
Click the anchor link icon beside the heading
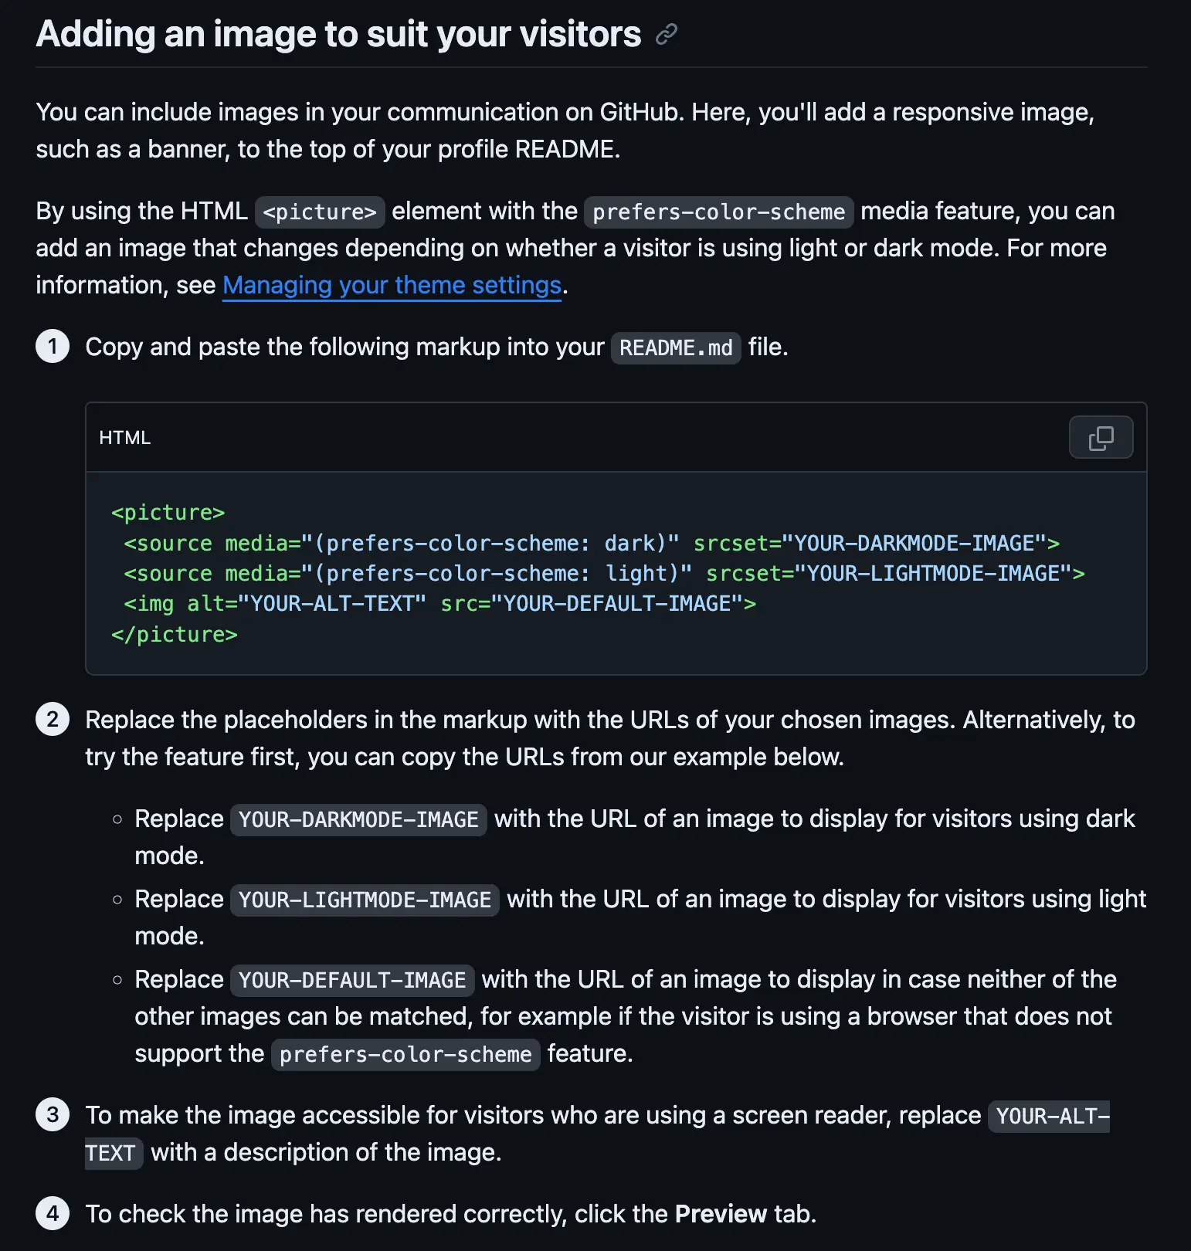(x=665, y=34)
